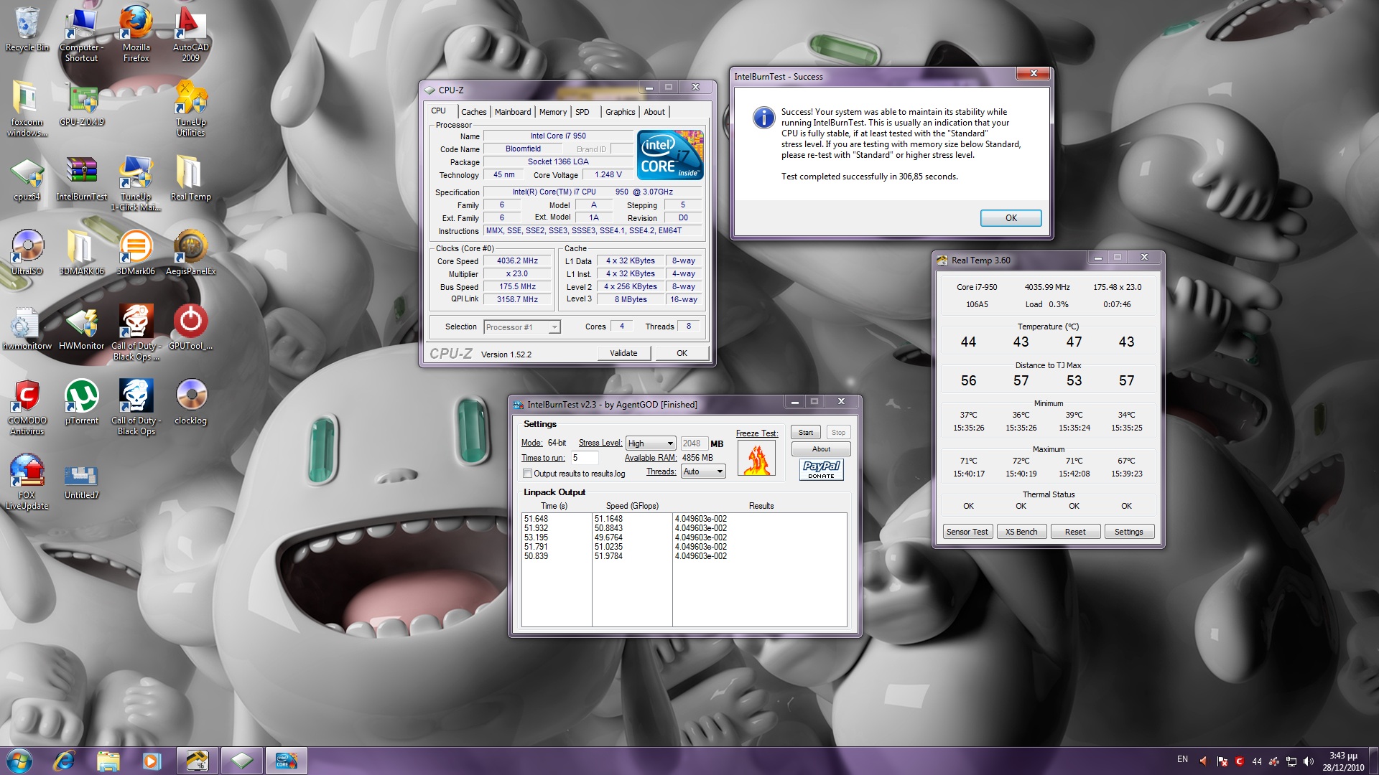Click the Times to run input field
The height and width of the screenshot is (775, 1379).
point(585,458)
